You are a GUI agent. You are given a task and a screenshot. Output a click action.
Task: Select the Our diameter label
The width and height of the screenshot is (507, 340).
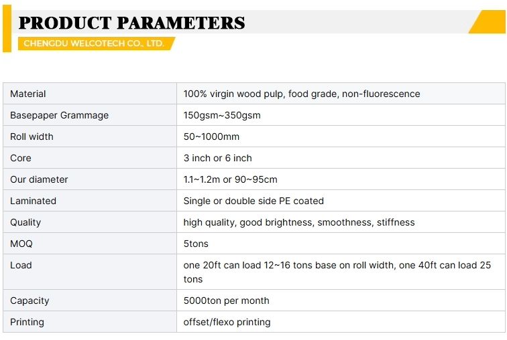click(x=39, y=179)
